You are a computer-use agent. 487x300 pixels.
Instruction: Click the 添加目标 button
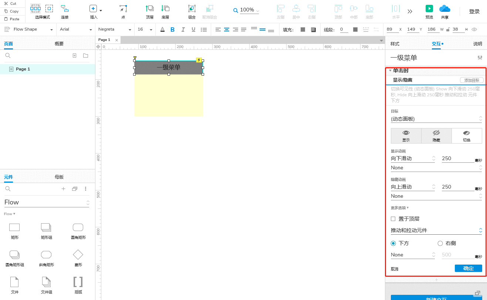[x=472, y=80]
